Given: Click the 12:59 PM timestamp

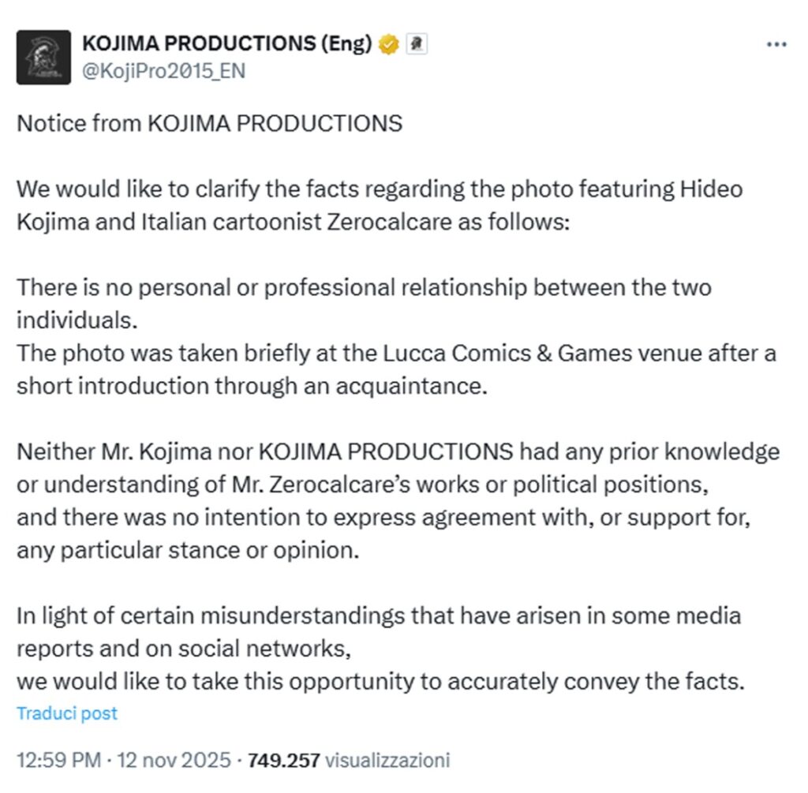Looking at the screenshot, I should (x=58, y=761).
